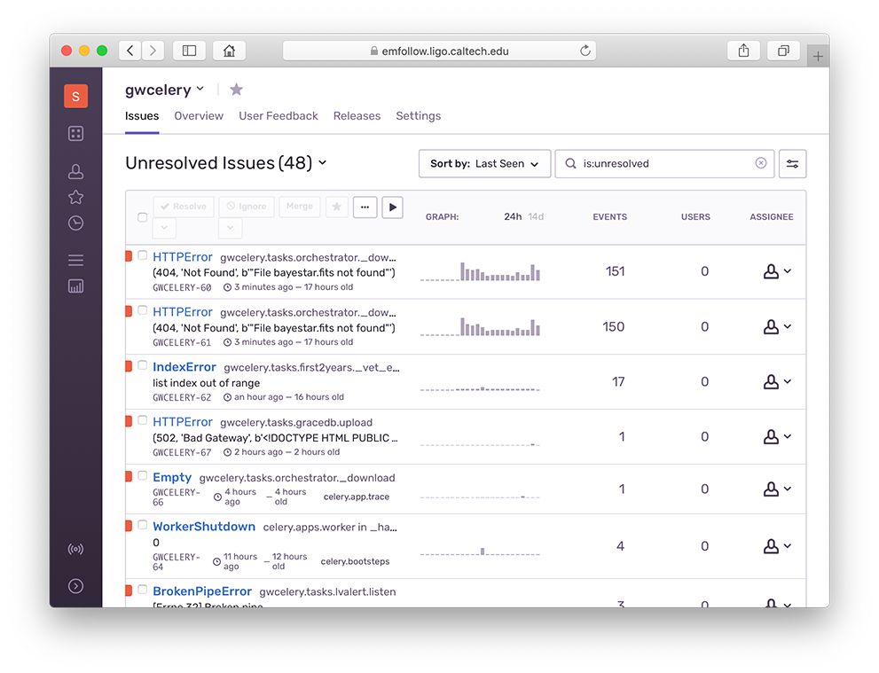The width and height of the screenshot is (879, 673).
Task: Show Safari tab overview
Action: pos(784,51)
